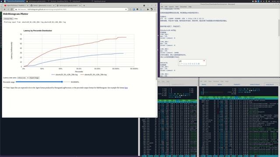Open the example file format 'here' link
Screen dimensions: 280x157
pyautogui.click(x=126, y=88)
